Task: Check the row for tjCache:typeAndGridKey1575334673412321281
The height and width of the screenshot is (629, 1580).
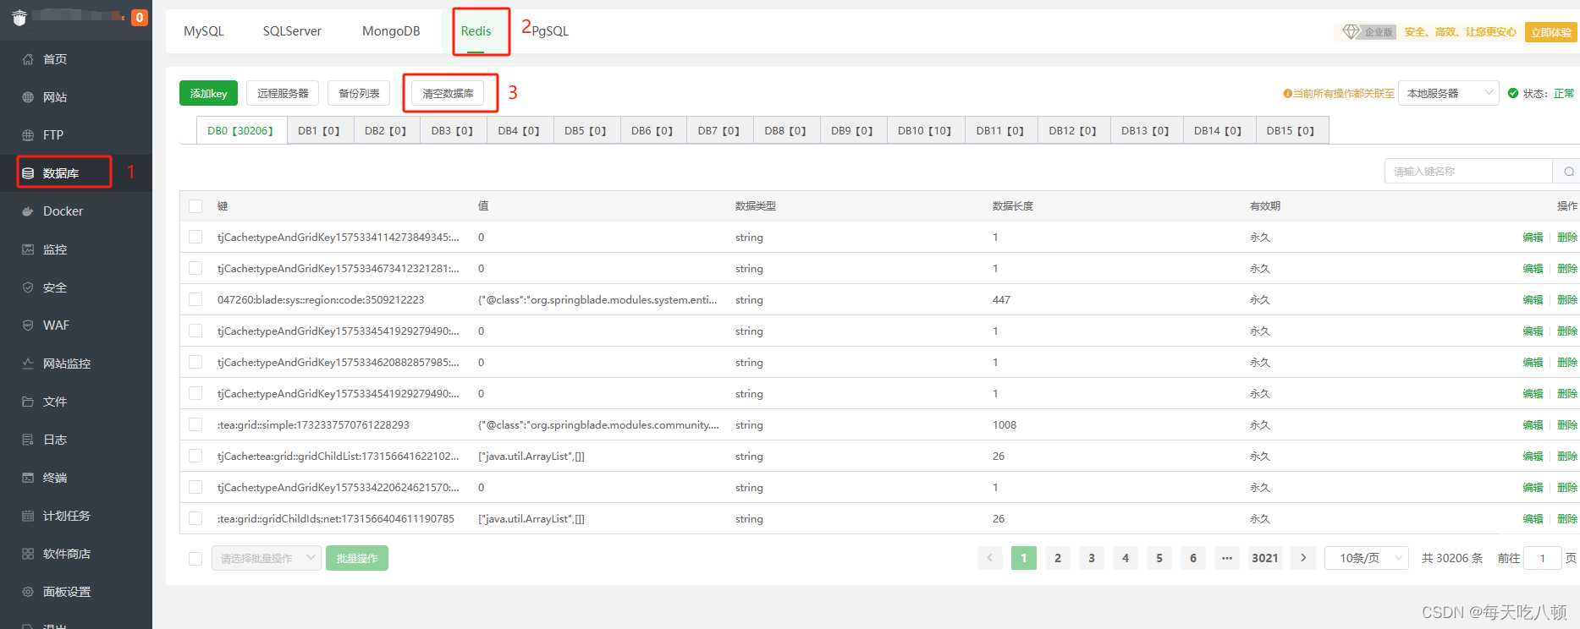Action: click(195, 269)
